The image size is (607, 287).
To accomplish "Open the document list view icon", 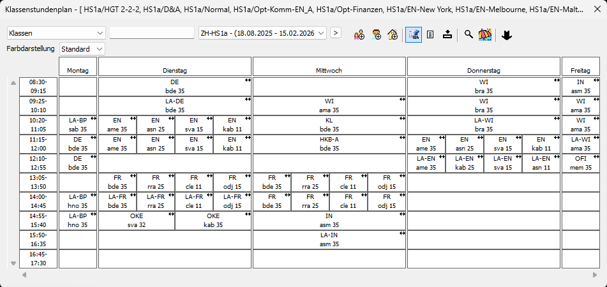I will [430, 35].
